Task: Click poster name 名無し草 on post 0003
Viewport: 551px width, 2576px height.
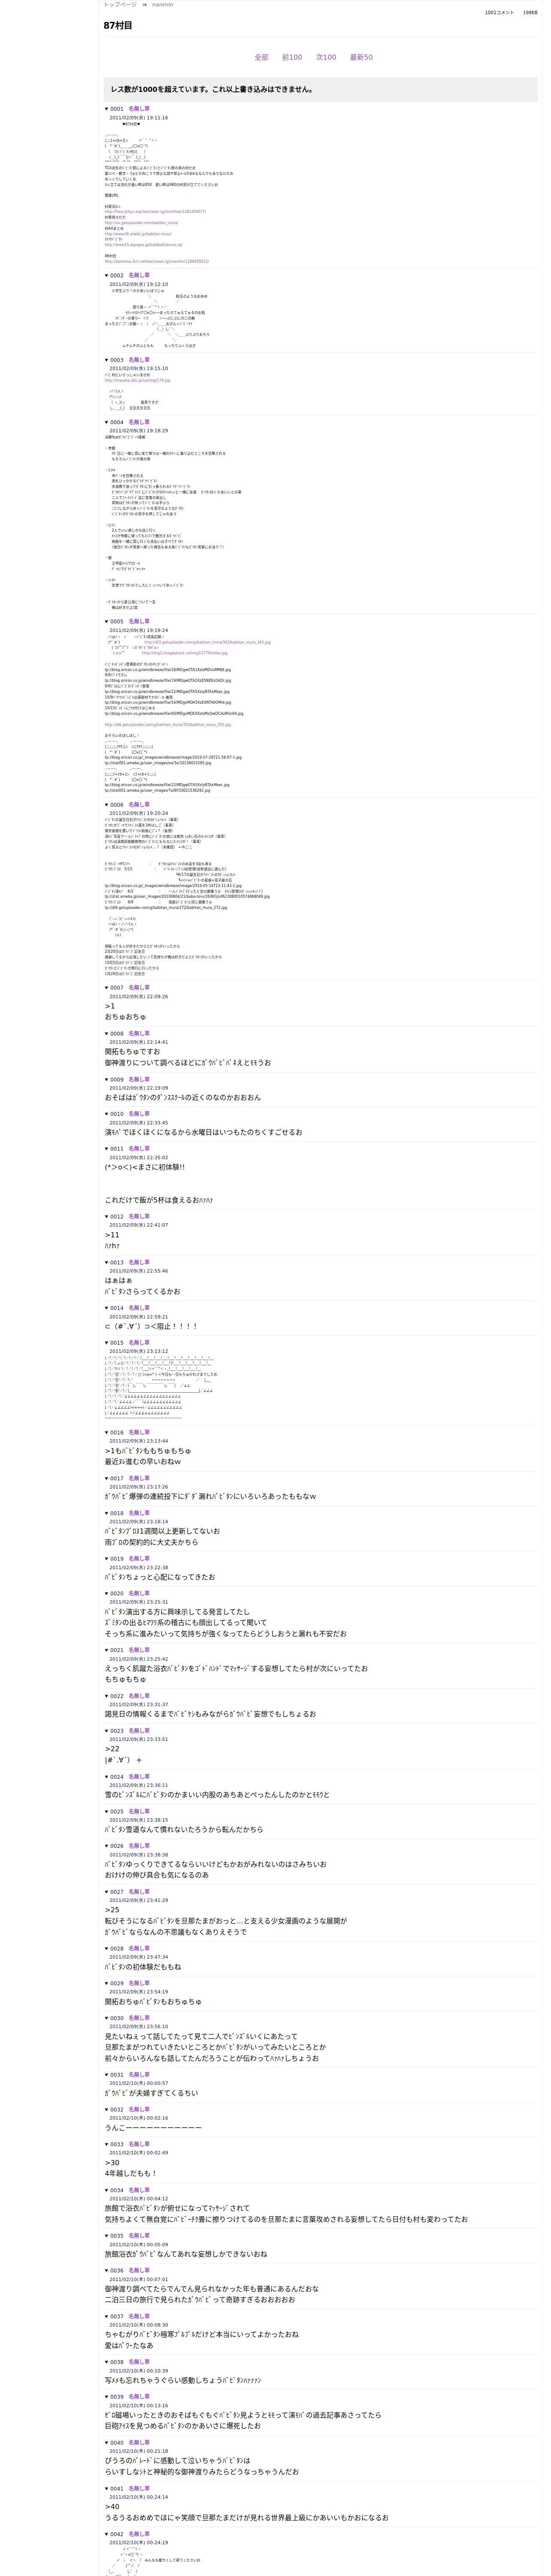Action: point(139,360)
